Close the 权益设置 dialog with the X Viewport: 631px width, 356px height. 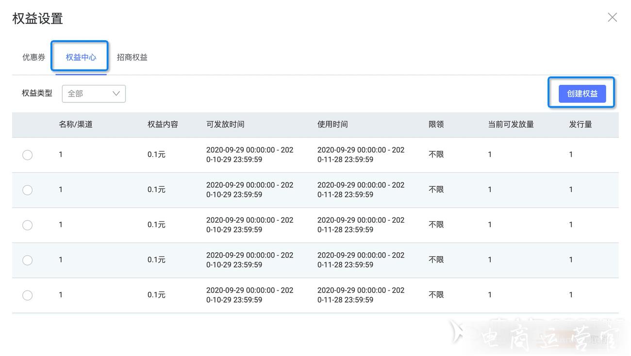click(612, 17)
